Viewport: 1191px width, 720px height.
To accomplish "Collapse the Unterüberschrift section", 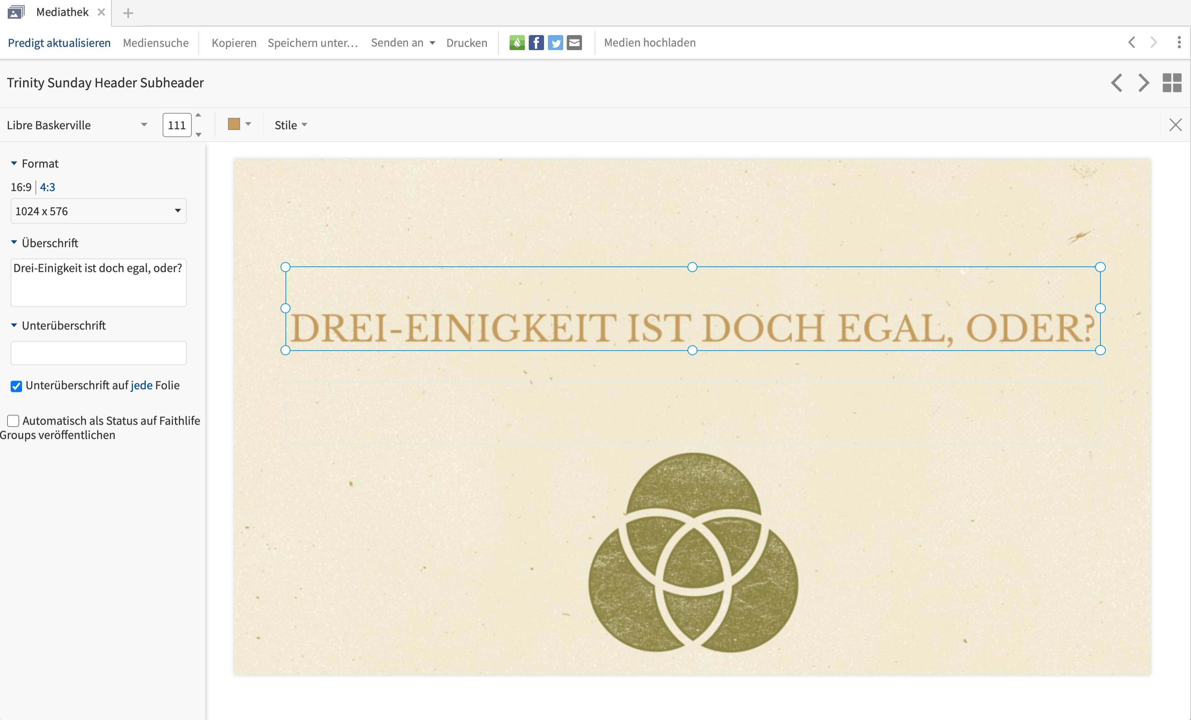I will click(14, 325).
